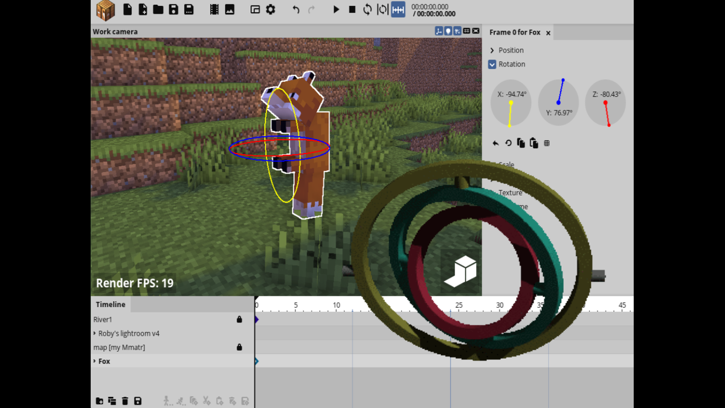Click the Z rotation wheel
725x408 pixels.
[x=605, y=103]
